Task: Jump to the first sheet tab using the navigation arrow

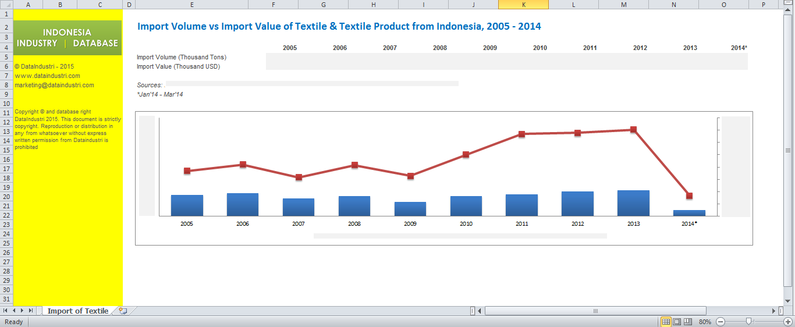Action: (x=5, y=311)
